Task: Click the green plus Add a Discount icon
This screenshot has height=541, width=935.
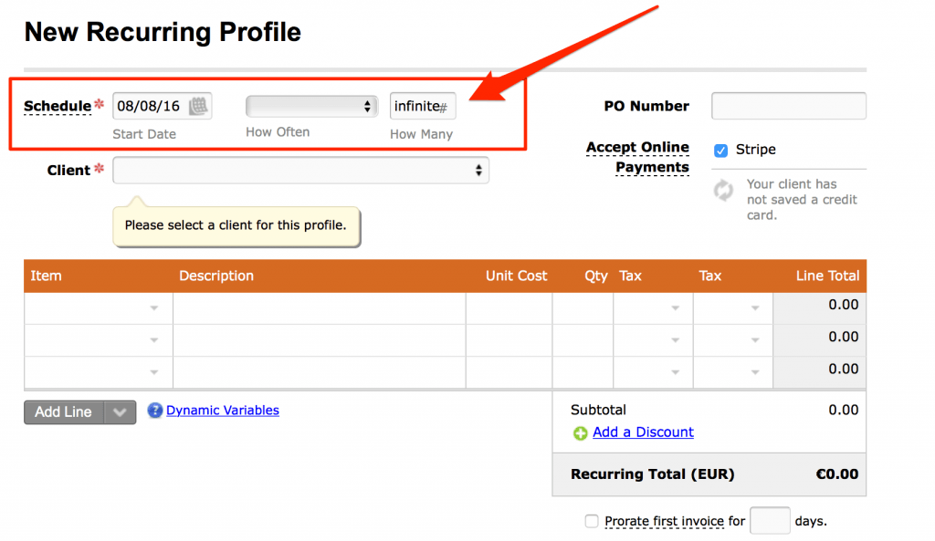Action: click(x=580, y=433)
